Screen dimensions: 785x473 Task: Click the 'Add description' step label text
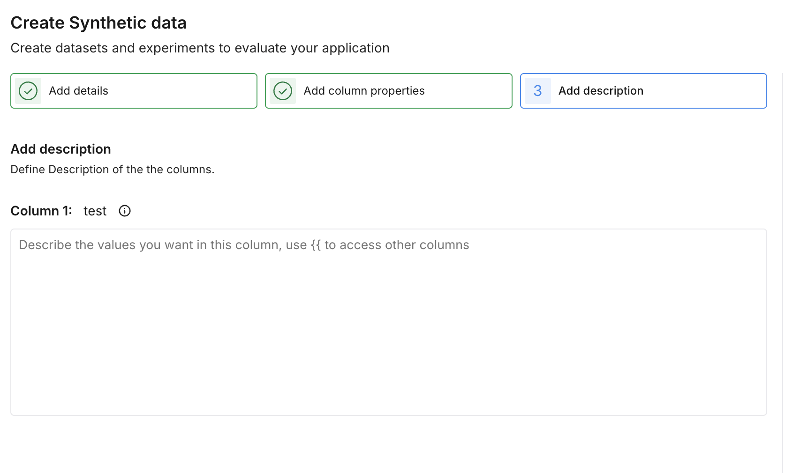(601, 91)
